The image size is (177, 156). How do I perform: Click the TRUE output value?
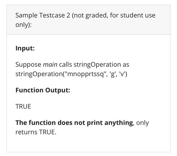pyautogui.click(x=23, y=106)
